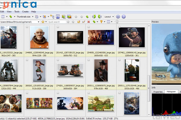This screenshot has height=120, width=181.
Task: Expand the Layout dropdown
Action: (x=113, y=17)
